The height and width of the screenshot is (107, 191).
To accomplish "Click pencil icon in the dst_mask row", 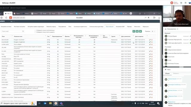I will 150,48.
